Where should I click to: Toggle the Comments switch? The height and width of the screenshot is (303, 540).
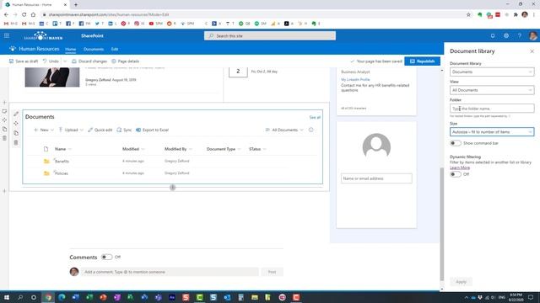[107, 257]
